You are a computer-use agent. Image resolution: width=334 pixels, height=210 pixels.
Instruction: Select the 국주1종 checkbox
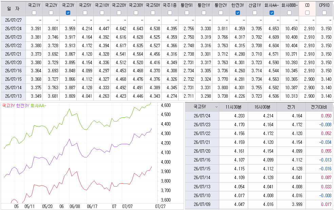click(x=170, y=13)
